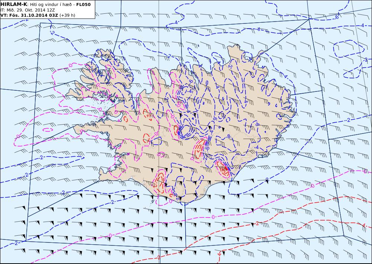The height and width of the screenshot is (264, 372).
Task: Click the "FL050" flight level label
Action: (x=83, y=4)
